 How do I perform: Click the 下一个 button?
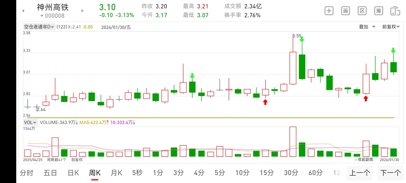390,173
